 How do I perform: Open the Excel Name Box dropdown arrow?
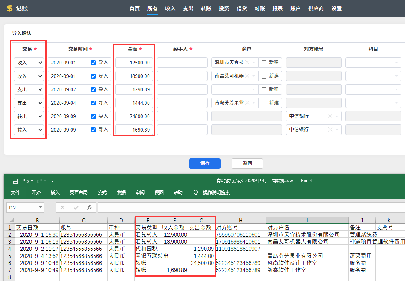point(40,208)
